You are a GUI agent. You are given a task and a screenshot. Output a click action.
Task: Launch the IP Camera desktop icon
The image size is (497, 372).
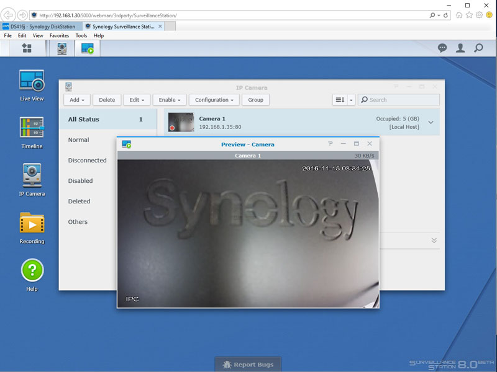pos(32,179)
